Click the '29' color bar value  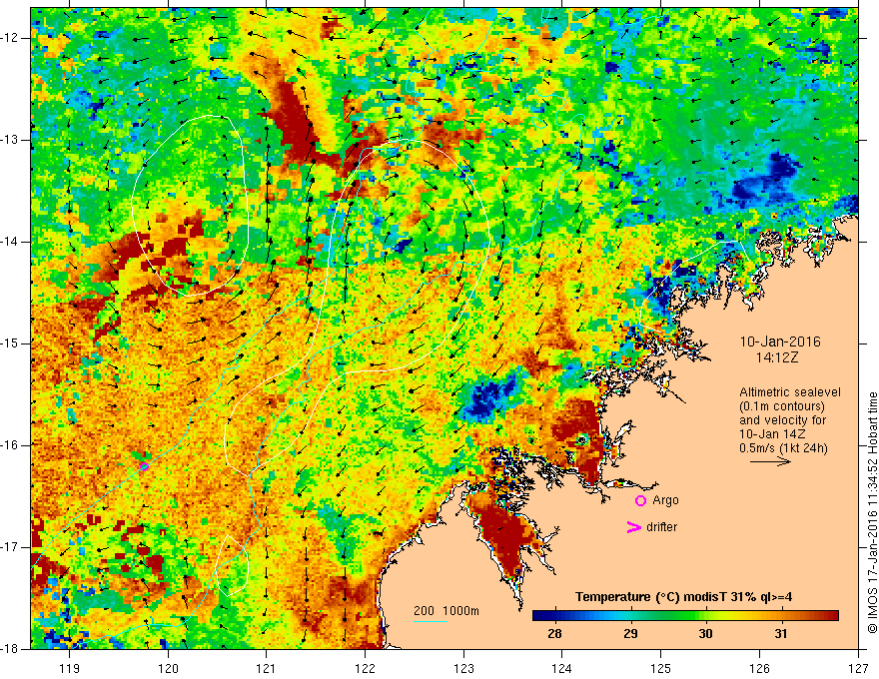[x=630, y=634]
